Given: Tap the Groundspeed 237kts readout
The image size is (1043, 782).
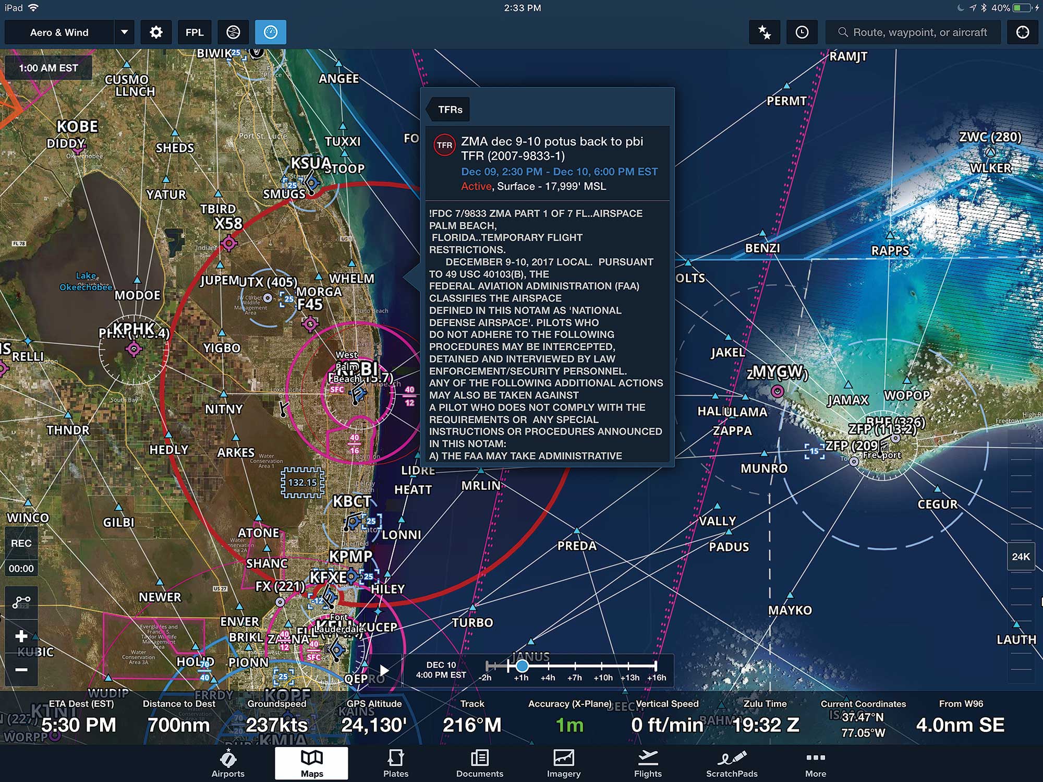Looking at the screenshot, I should (277, 718).
